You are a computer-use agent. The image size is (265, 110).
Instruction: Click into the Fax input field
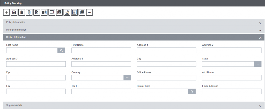pyautogui.click(x=36, y=91)
